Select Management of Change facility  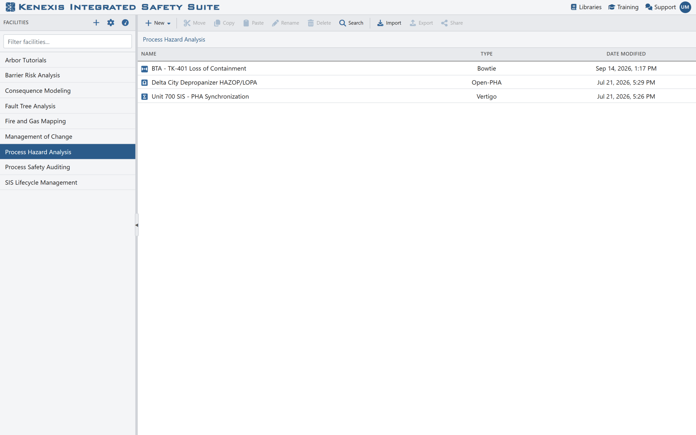(x=68, y=137)
